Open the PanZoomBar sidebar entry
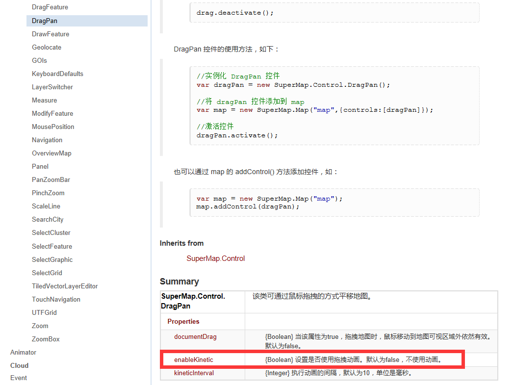 pyautogui.click(x=51, y=180)
